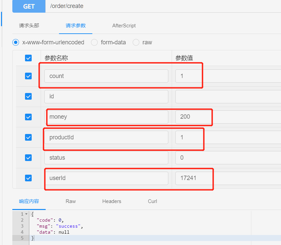Open the GET request method selector

pos(29,6)
